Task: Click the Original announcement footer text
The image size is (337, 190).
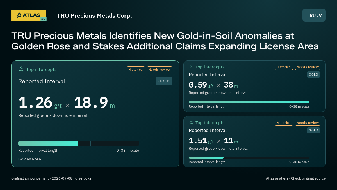Action: click(51, 178)
